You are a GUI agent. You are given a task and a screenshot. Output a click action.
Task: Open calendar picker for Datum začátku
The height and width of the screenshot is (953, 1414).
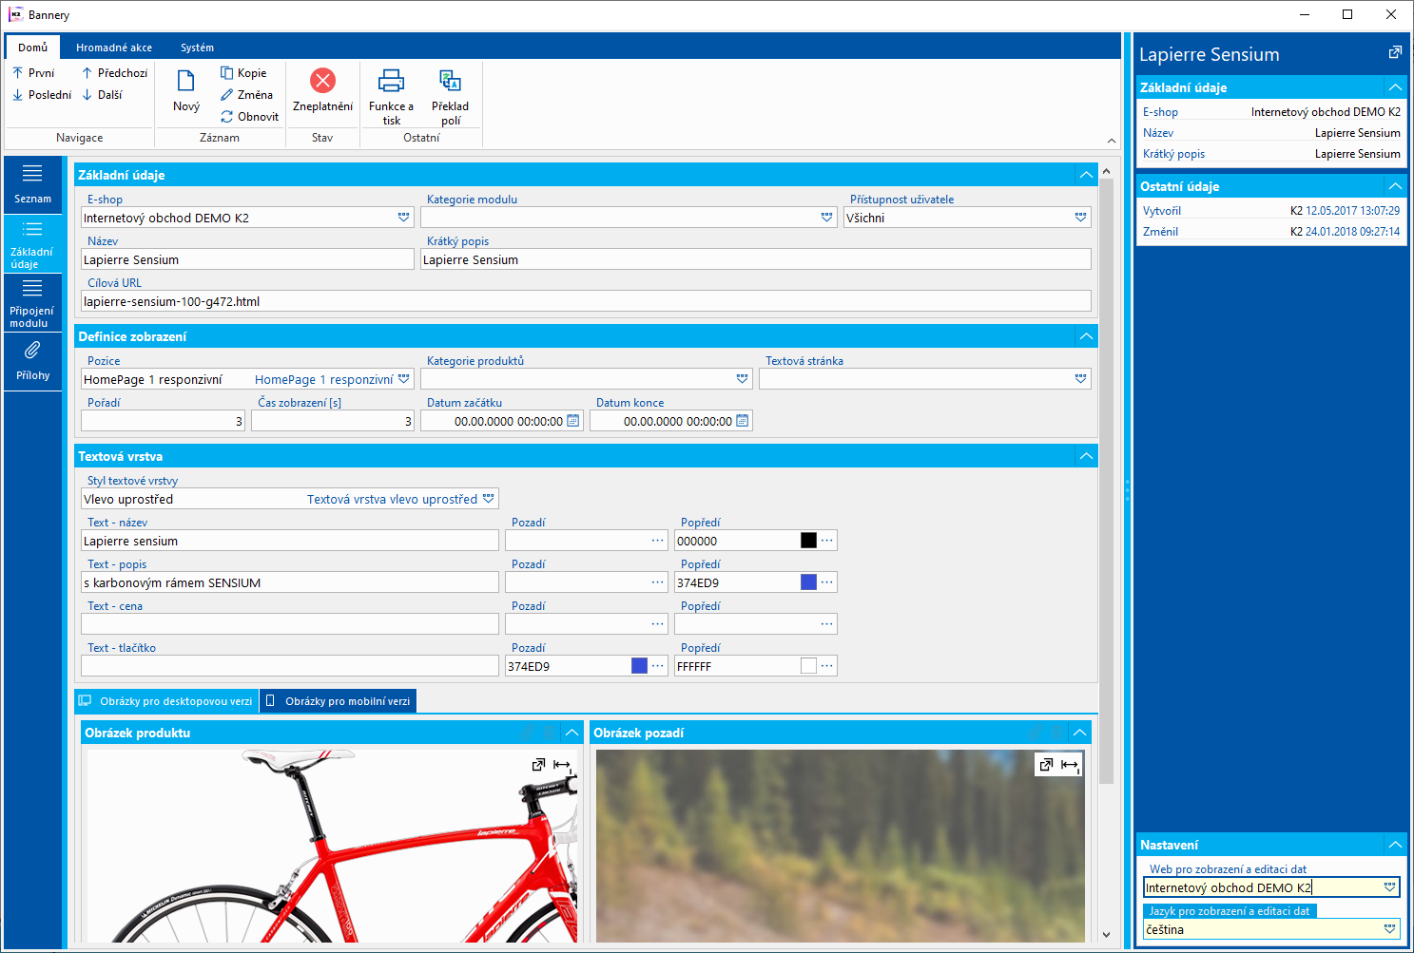573,421
